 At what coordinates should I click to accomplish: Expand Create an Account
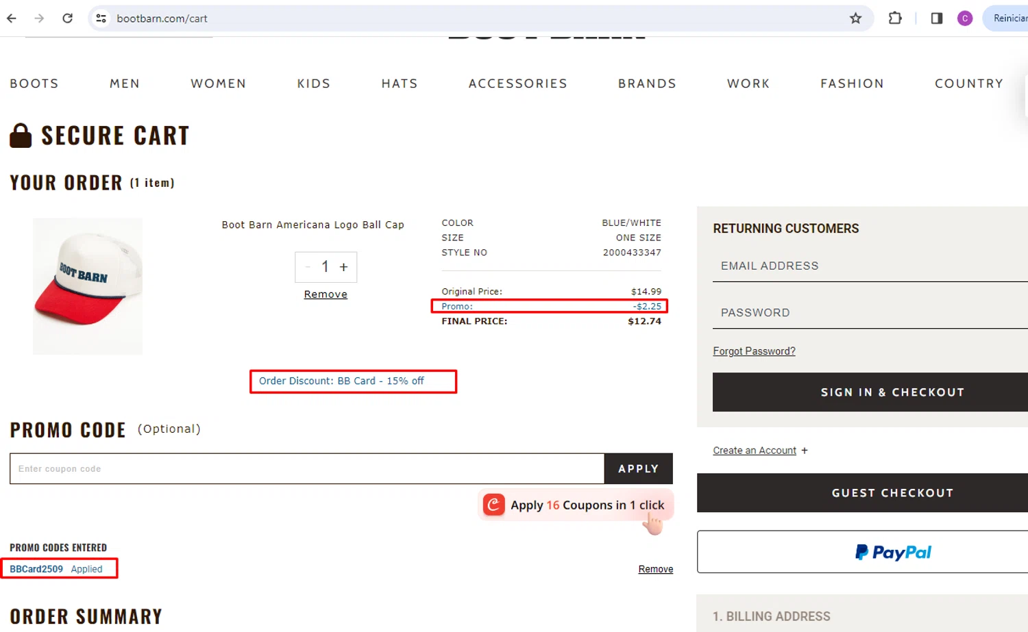760,451
